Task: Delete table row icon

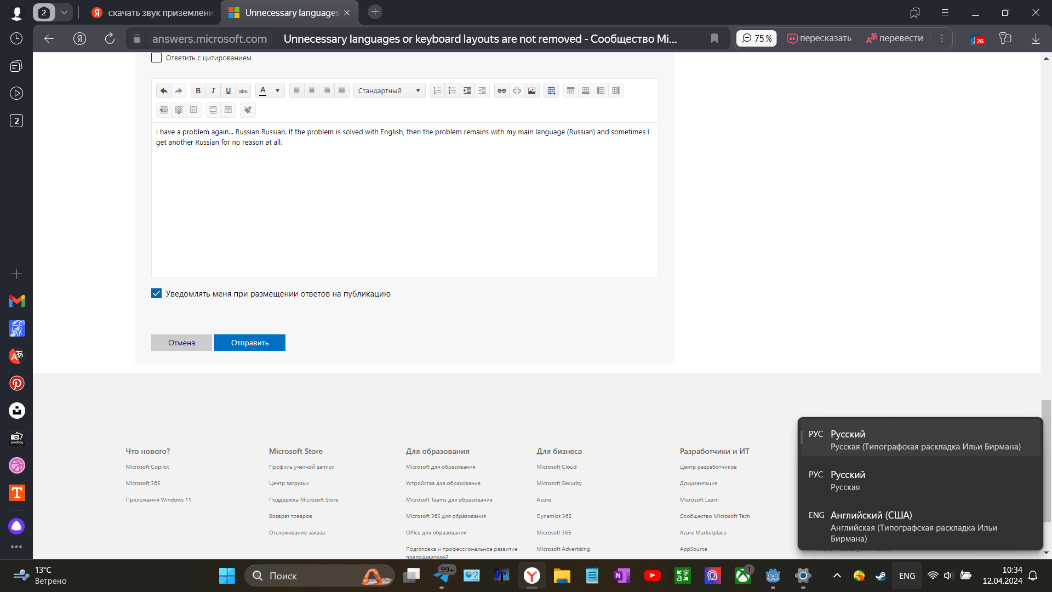Action: click(164, 110)
